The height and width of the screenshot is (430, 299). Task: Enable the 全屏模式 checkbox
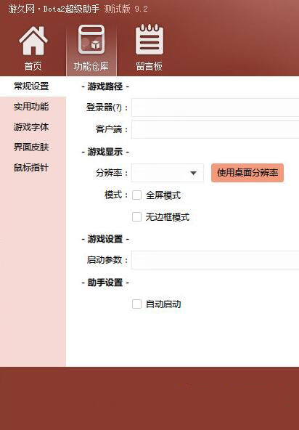pos(136,195)
